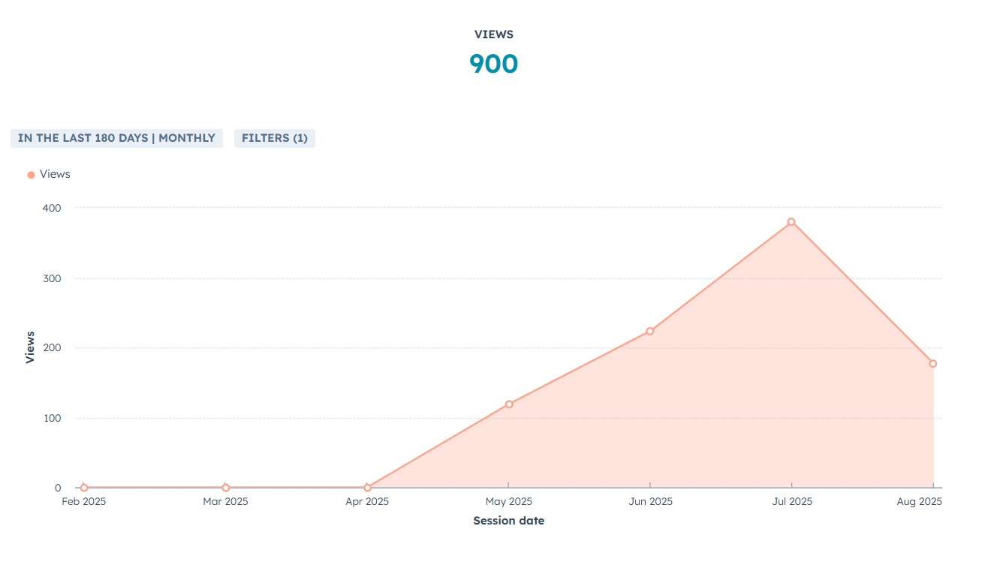Click the 900 total views value
This screenshot has height=577, width=997.
pyautogui.click(x=494, y=63)
